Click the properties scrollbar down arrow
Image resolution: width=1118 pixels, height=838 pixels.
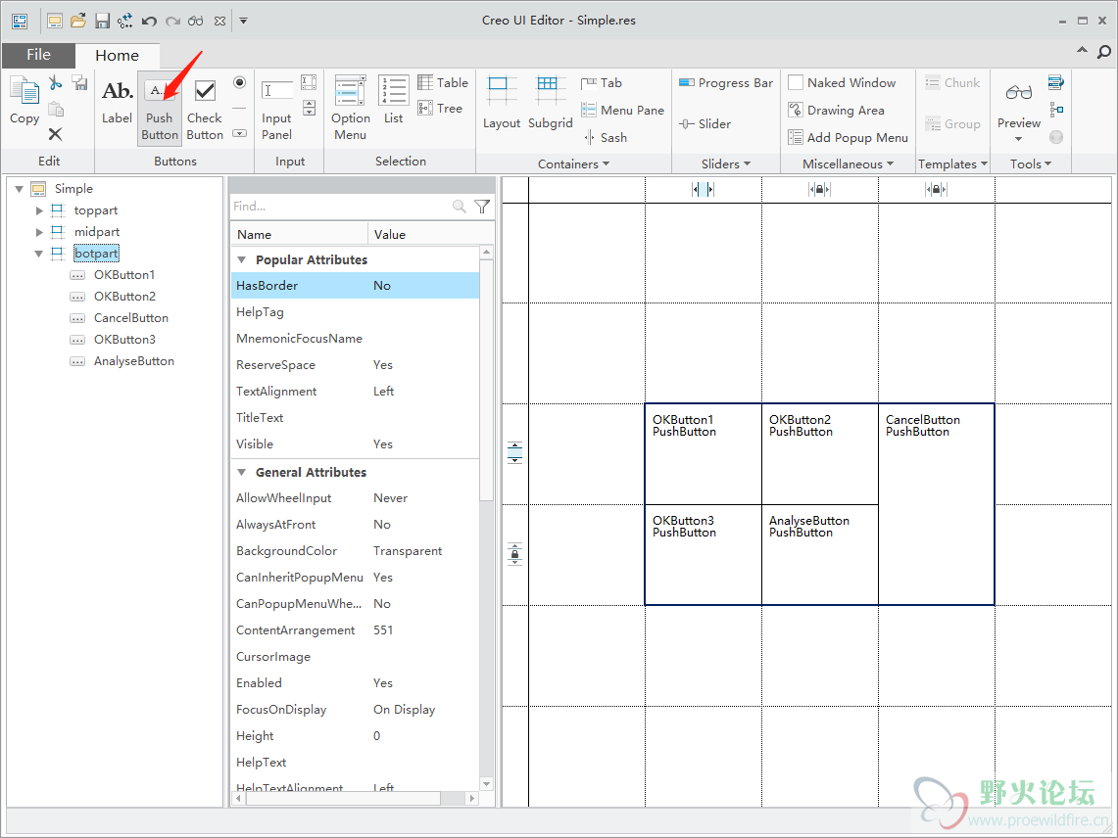tap(486, 784)
